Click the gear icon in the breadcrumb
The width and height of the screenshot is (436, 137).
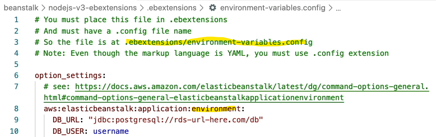(213, 8)
